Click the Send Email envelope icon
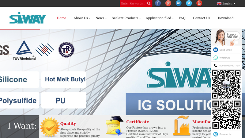This screenshot has height=138, width=245. [216, 50]
